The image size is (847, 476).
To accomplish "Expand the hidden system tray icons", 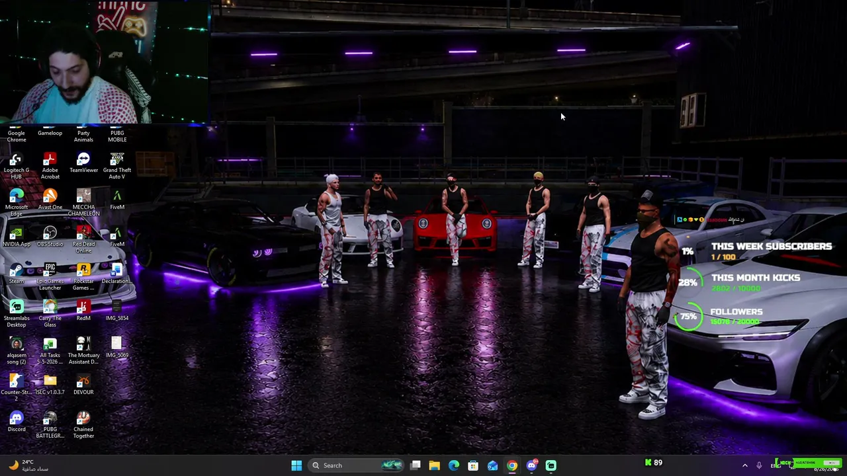I will (745, 465).
